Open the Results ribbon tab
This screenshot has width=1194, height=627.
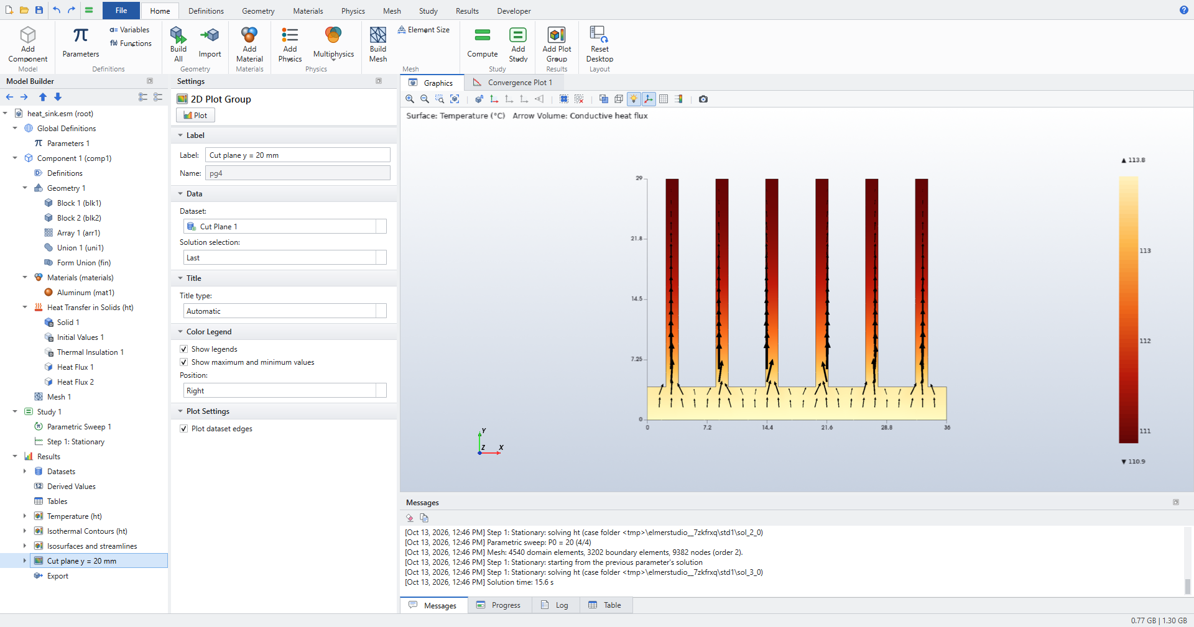coord(467,11)
